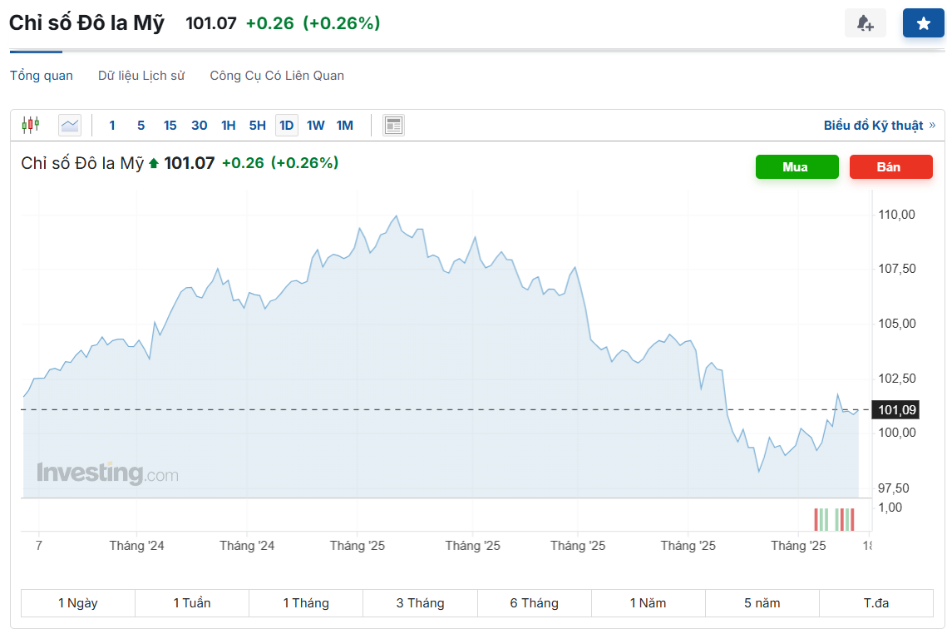The width and height of the screenshot is (947, 629).
Task: Add to watchlist with star button
Action: tap(923, 23)
